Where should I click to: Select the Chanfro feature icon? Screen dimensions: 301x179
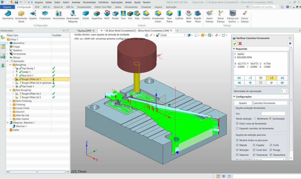click(x=146, y=15)
